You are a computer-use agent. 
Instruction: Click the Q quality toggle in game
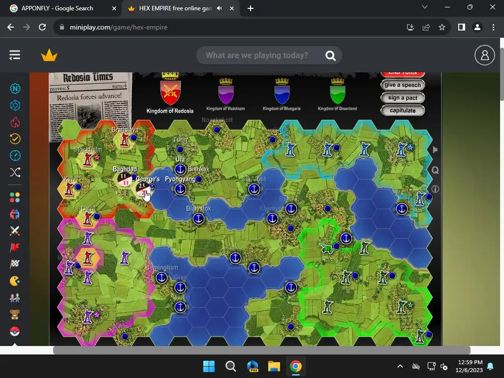(435, 170)
